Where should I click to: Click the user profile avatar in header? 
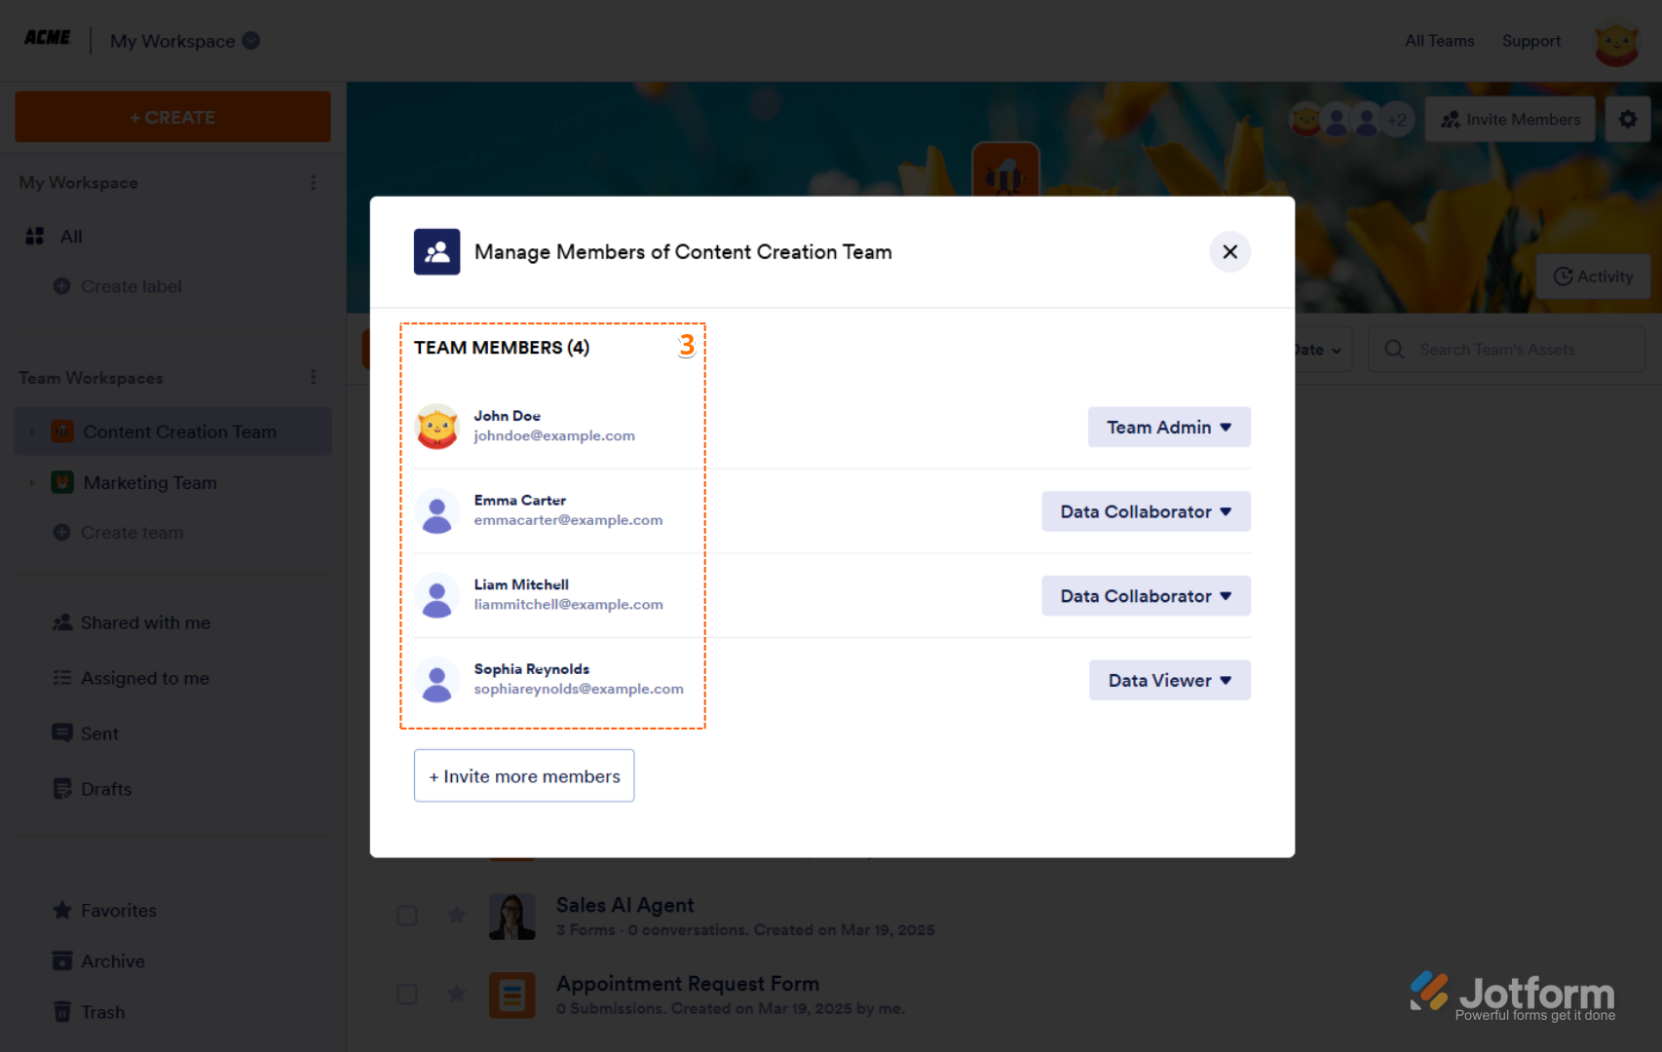[1615, 42]
